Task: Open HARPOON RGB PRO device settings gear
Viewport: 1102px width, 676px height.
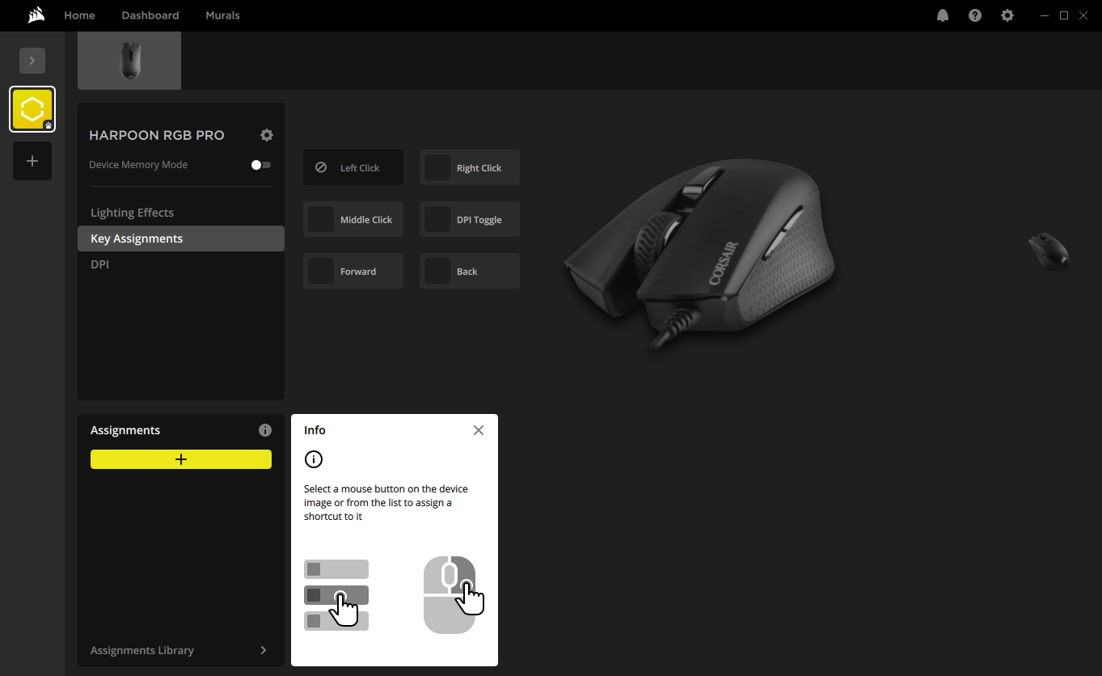Action: [x=267, y=135]
